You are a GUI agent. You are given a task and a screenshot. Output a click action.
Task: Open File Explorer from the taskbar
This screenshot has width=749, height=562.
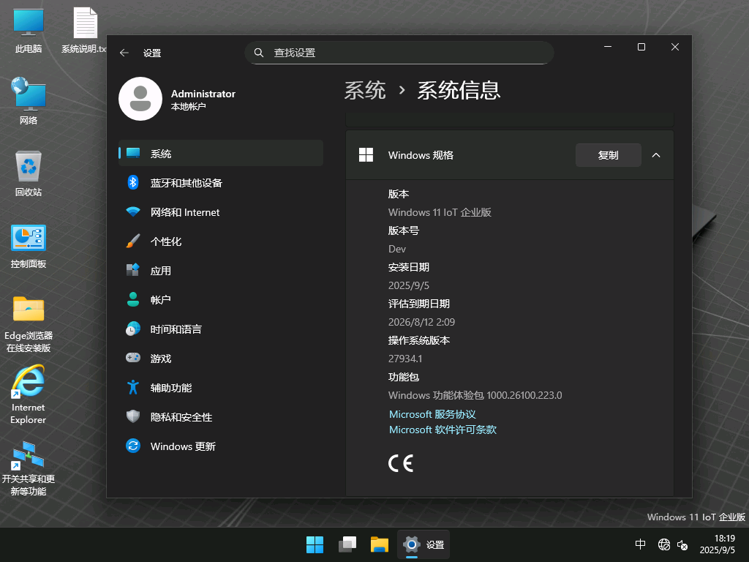[x=380, y=544]
